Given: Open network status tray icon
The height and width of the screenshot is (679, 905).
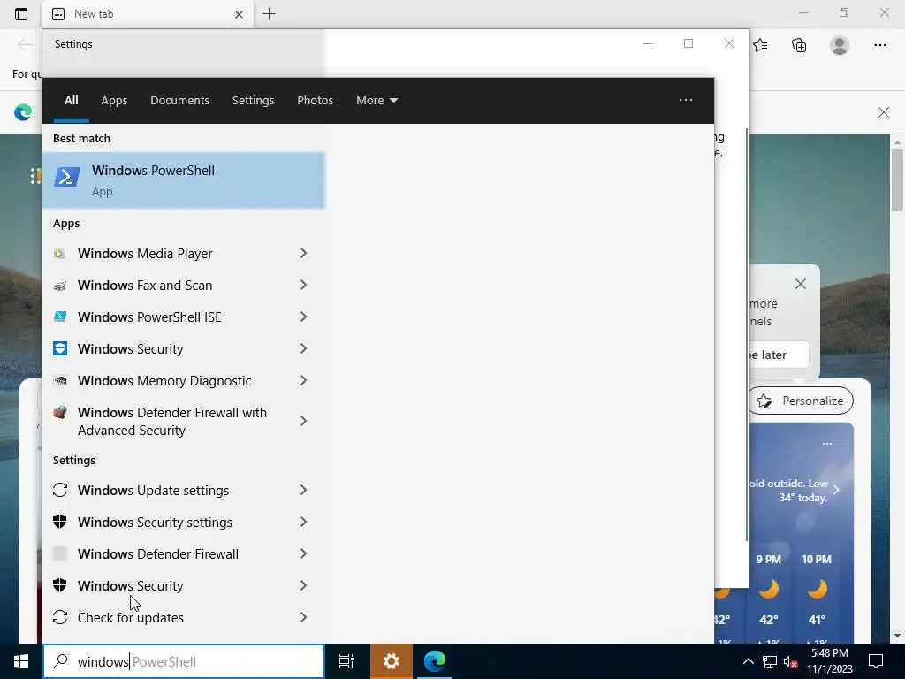Looking at the screenshot, I should click(770, 661).
